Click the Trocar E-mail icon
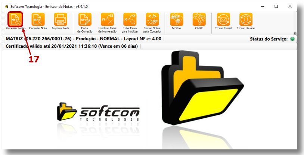Viewport: 304px width, 155px height. click(x=223, y=19)
